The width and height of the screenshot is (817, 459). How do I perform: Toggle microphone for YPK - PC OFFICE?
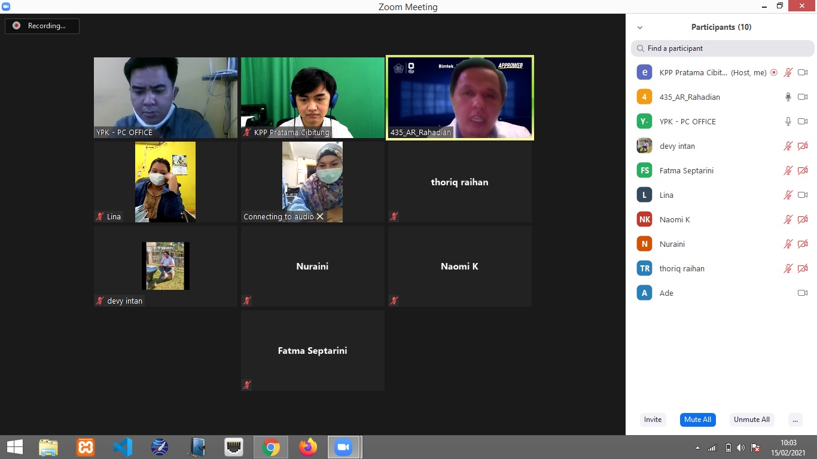click(x=788, y=121)
